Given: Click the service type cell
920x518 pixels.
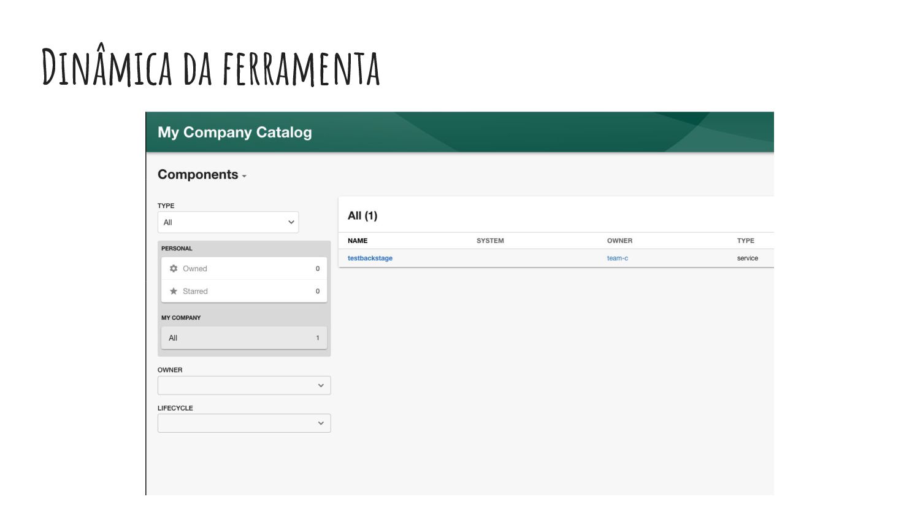Looking at the screenshot, I should click(x=748, y=258).
